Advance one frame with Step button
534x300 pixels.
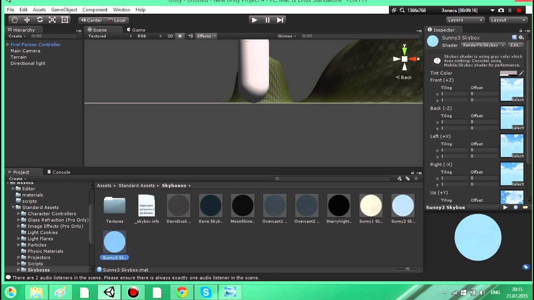[x=280, y=20]
